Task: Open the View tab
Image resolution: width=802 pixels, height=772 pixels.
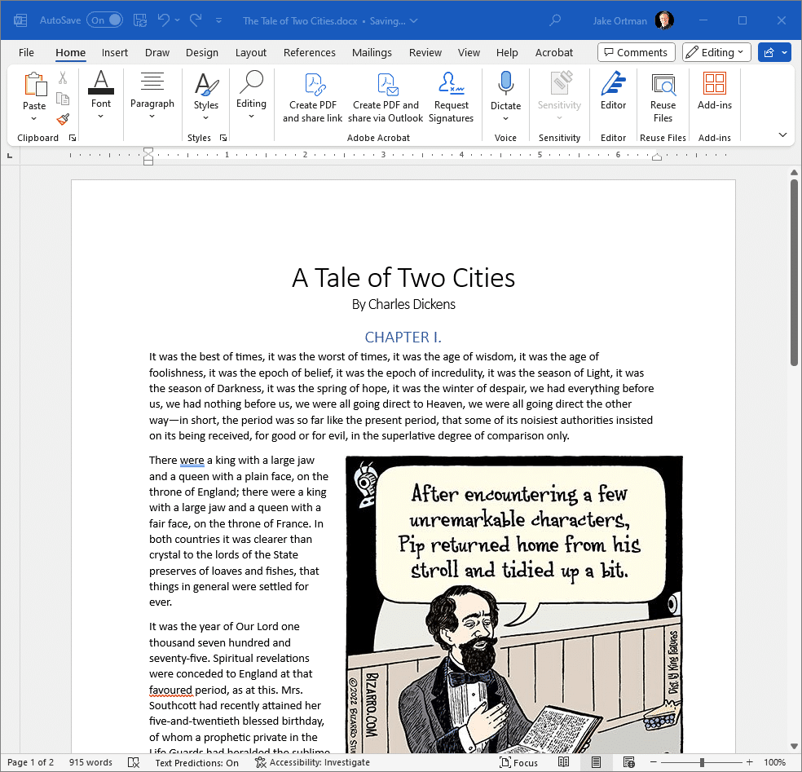Action: [469, 53]
